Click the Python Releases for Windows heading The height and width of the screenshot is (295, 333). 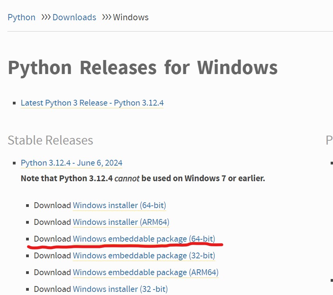pyautogui.click(x=143, y=67)
